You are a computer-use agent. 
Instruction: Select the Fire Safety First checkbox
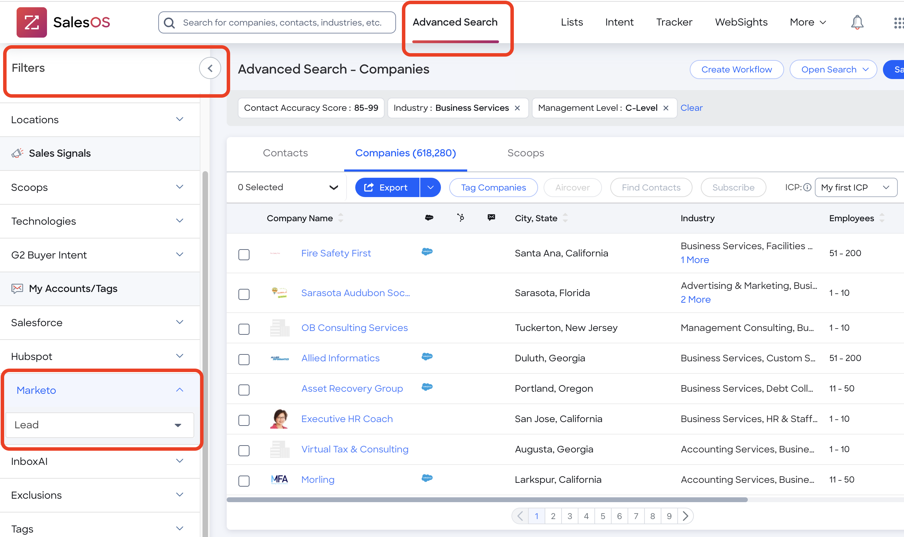(x=244, y=254)
